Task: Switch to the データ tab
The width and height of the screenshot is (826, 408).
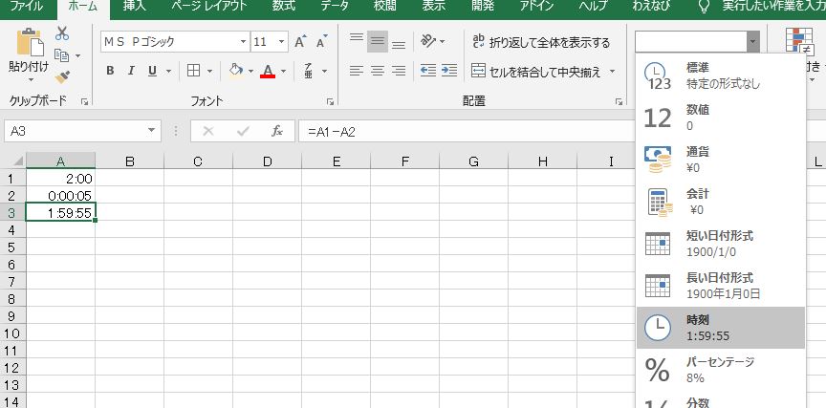Action: point(335,7)
